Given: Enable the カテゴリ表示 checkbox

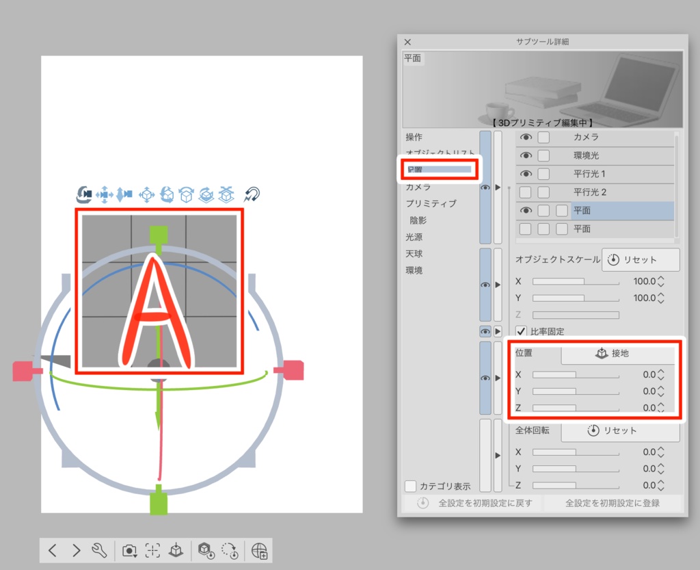Looking at the screenshot, I should coord(411,486).
